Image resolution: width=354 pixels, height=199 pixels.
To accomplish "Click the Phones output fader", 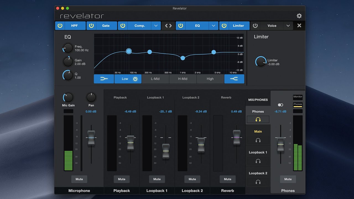I will click(x=280, y=145).
